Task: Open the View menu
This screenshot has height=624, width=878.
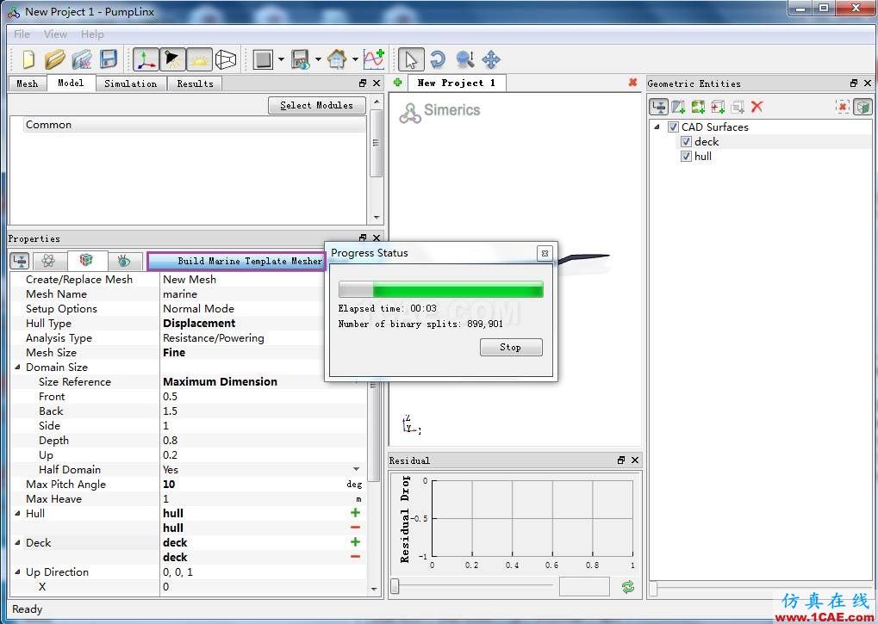Action: [55, 34]
